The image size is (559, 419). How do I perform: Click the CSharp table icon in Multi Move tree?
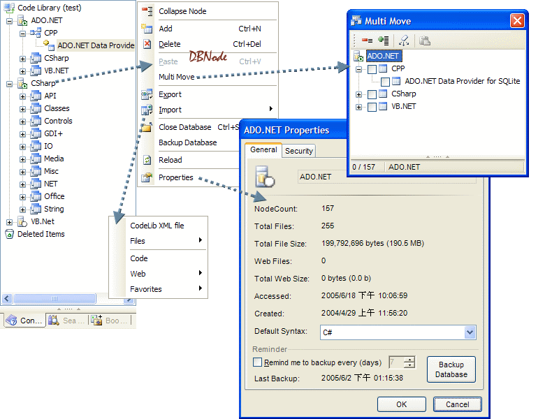pos(383,94)
